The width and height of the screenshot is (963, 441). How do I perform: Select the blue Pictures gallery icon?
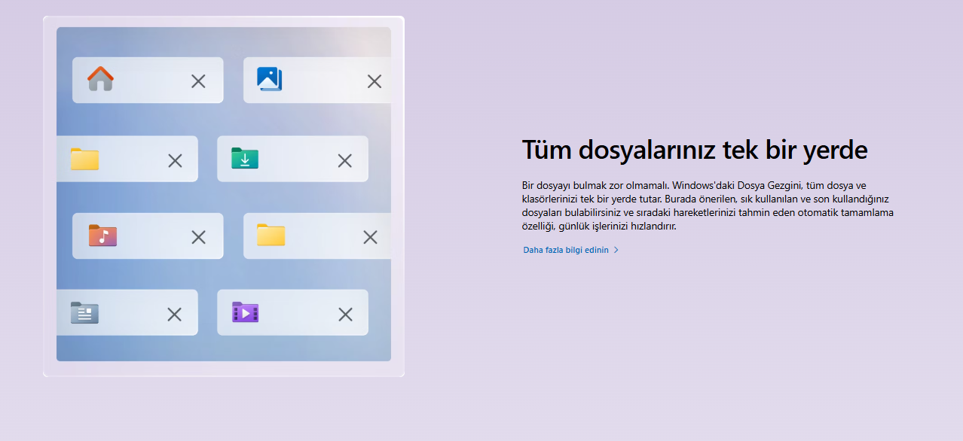[269, 79]
